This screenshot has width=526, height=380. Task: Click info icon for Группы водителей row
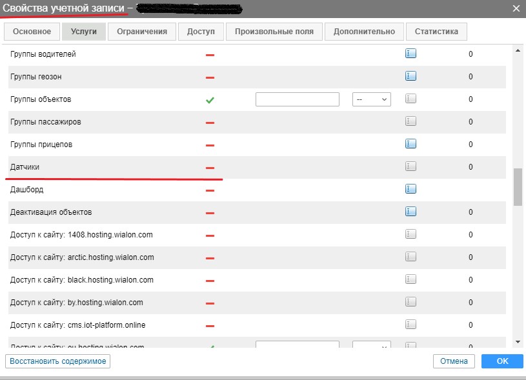tap(410, 54)
